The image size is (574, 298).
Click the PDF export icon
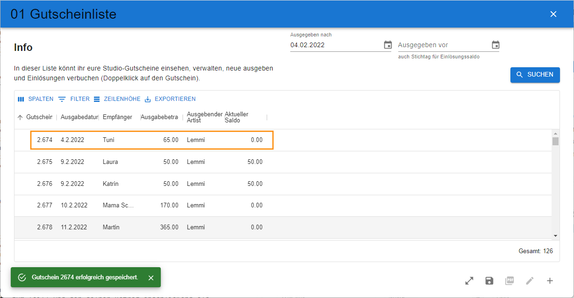click(509, 281)
